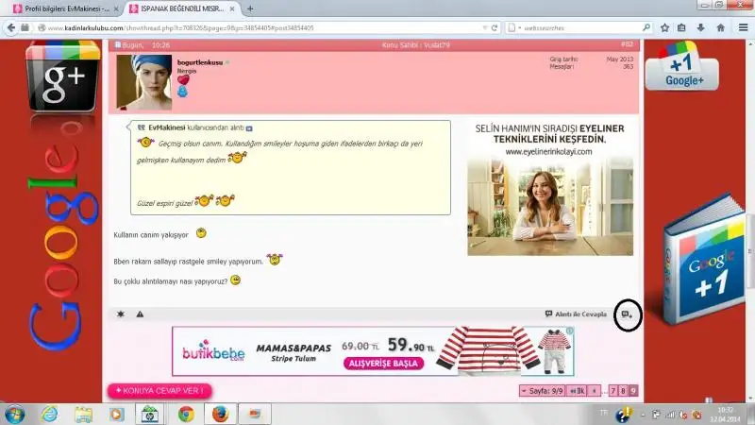Screen dimensions: 755x425
Task: Click bogurtlenkusu's avatar picture
Action: [143, 83]
